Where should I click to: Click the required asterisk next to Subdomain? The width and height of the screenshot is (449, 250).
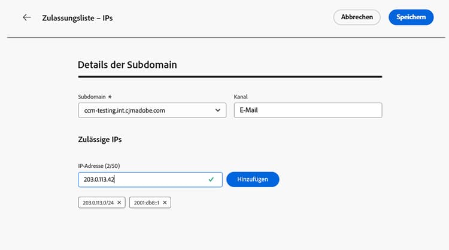click(110, 97)
